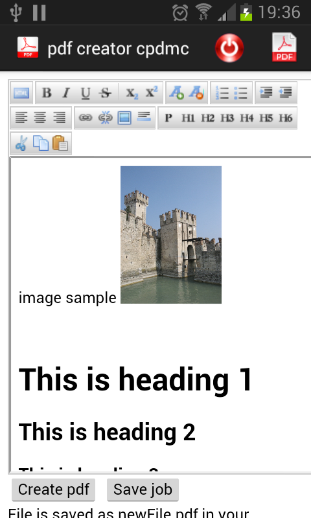Apply underline formatting
This screenshot has width=311, height=518.
point(86,93)
